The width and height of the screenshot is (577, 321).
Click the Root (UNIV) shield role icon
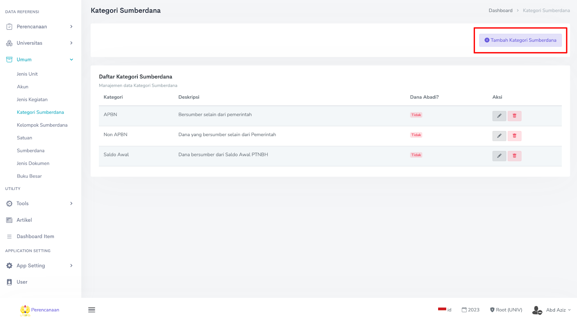tap(492, 310)
